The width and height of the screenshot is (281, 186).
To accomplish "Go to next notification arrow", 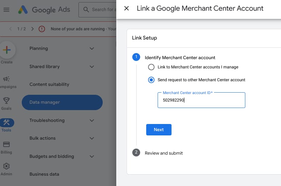I will [x=32, y=29].
